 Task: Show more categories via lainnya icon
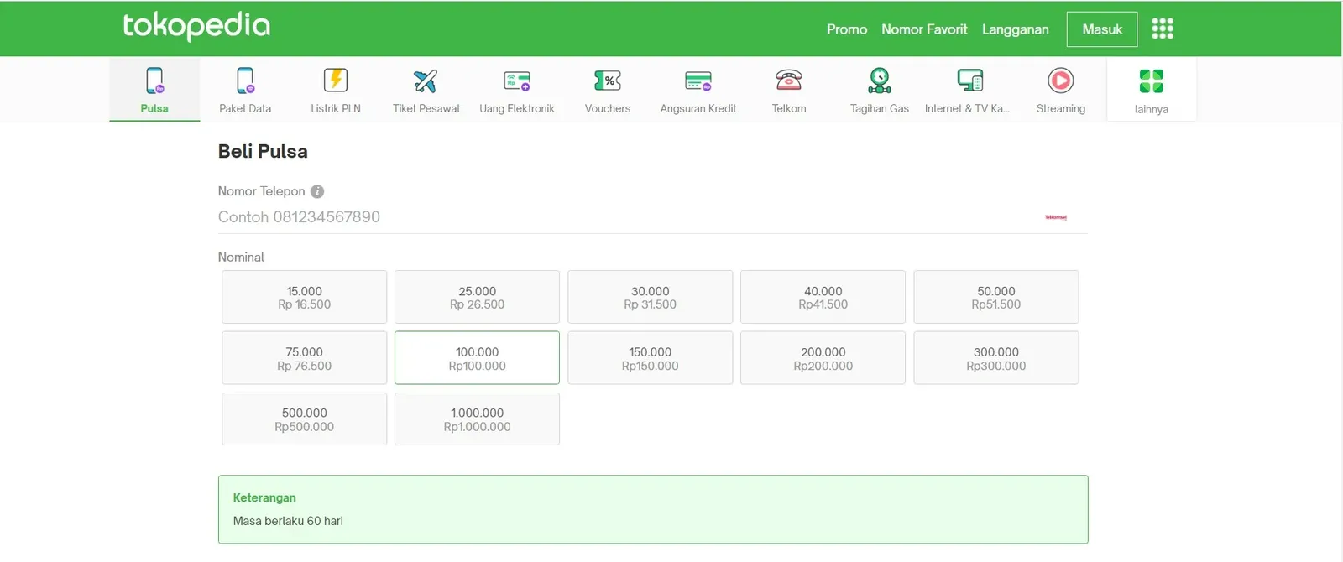click(1152, 81)
